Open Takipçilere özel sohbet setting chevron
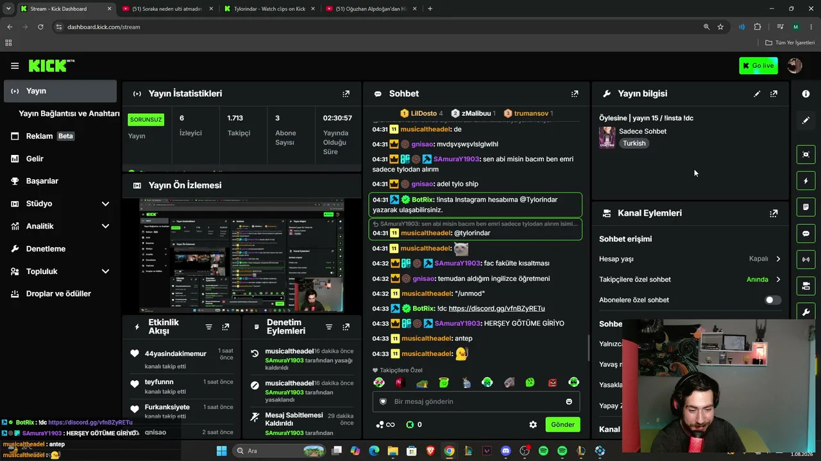The width and height of the screenshot is (821, 461). (x=778, y=280)
